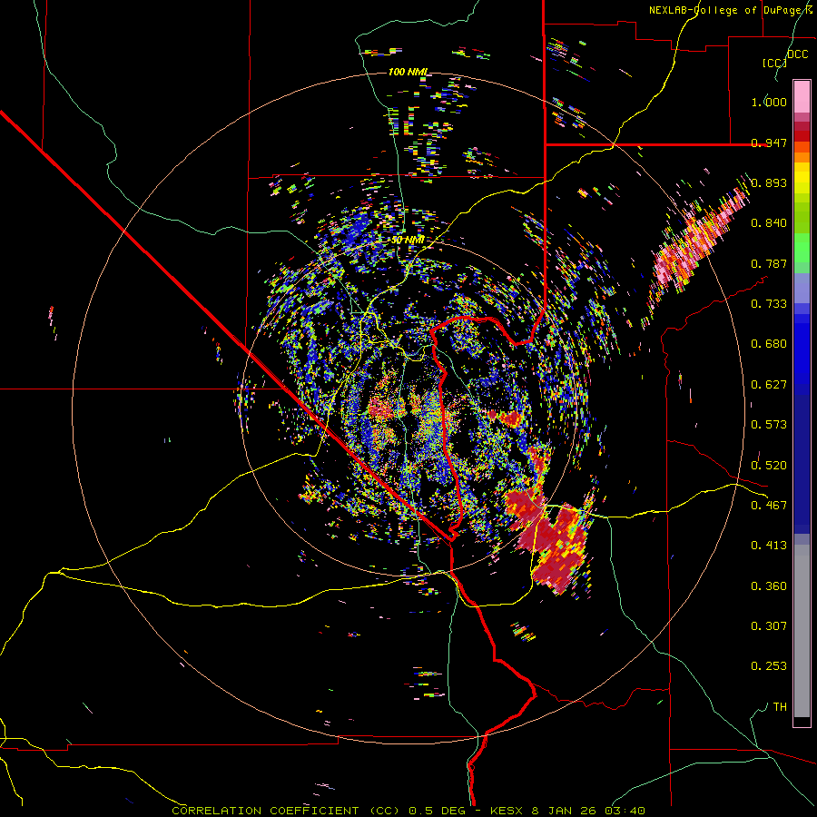
Task: Click the 0.733 legend value
Action: pos(769,304)
